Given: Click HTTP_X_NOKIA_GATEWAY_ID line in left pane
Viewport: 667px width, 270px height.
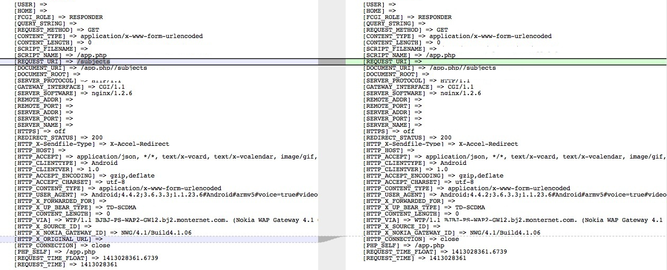Looking at the screenshot, I should [x=103, y=233].
